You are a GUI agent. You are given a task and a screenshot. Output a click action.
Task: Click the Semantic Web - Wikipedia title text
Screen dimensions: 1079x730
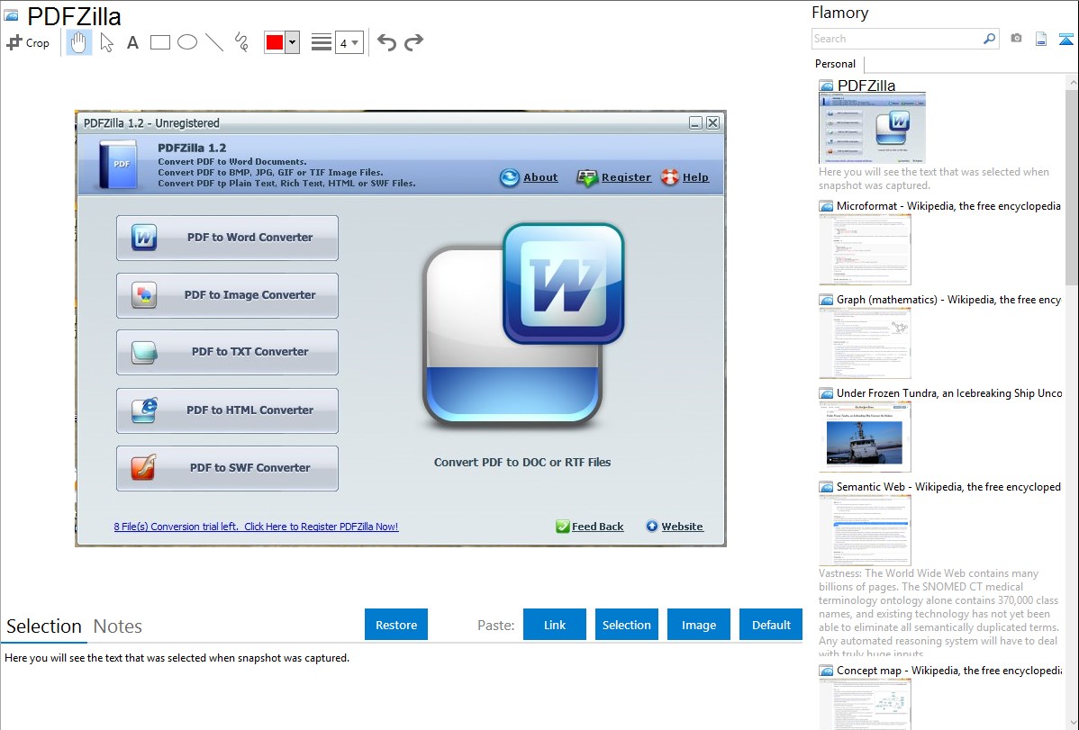(x=948, y=486)
